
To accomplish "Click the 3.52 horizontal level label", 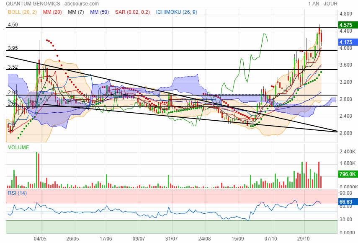I will click(x=13, y=67).
